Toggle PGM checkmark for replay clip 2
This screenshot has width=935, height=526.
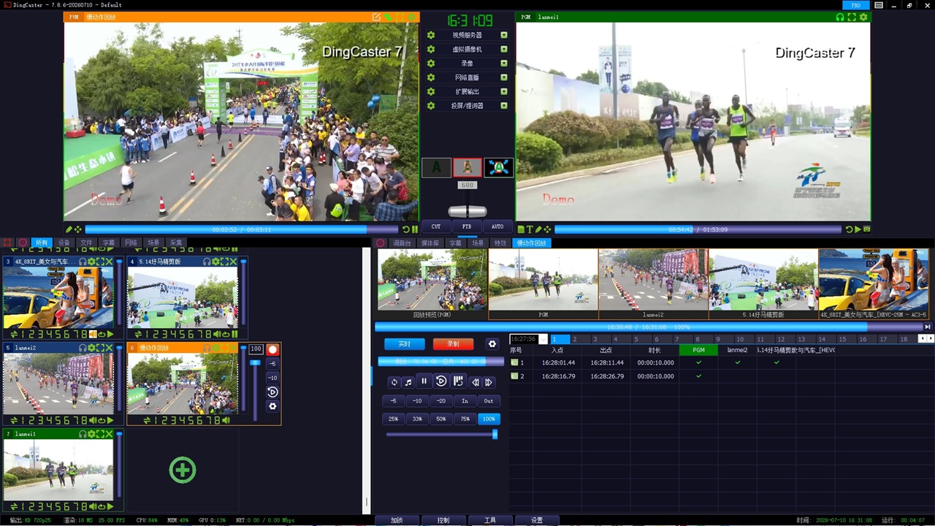coord(698,376)
